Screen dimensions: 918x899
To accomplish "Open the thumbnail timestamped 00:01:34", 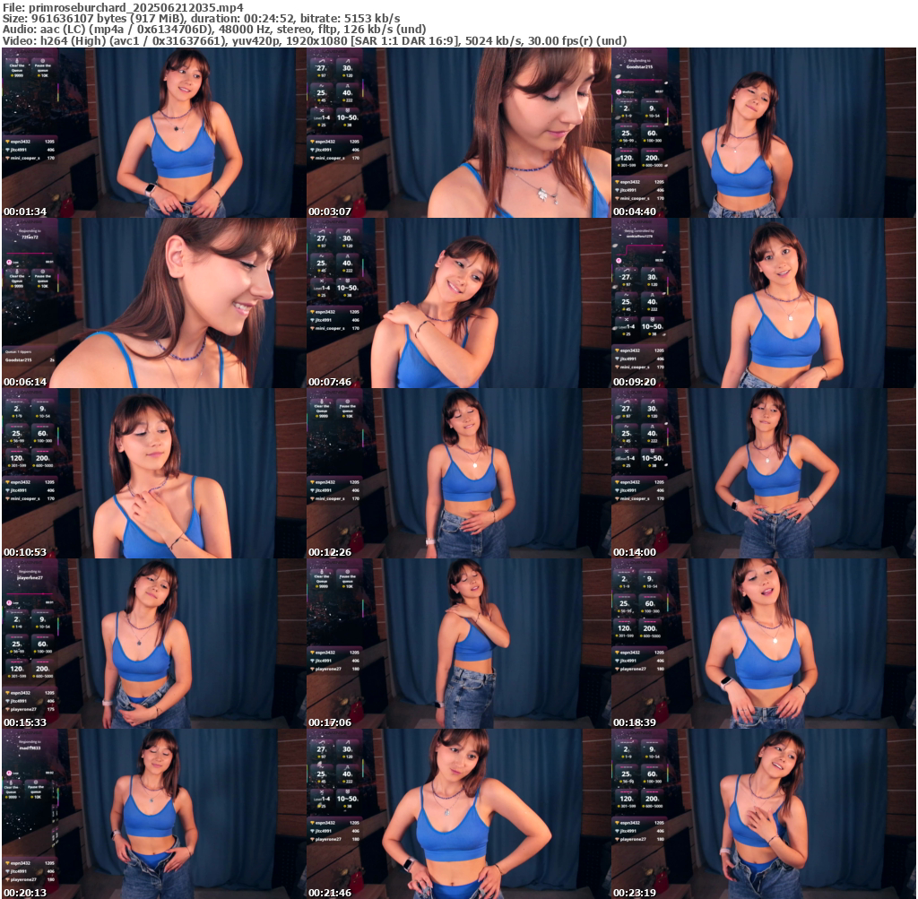I will point(153,133).
